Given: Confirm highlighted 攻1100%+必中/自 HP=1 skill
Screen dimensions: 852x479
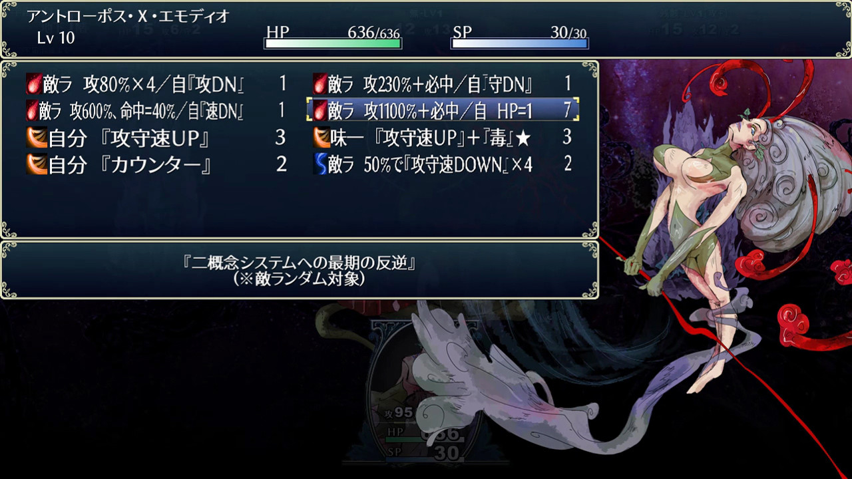Looking at the screenshot, I should [443, 110].
